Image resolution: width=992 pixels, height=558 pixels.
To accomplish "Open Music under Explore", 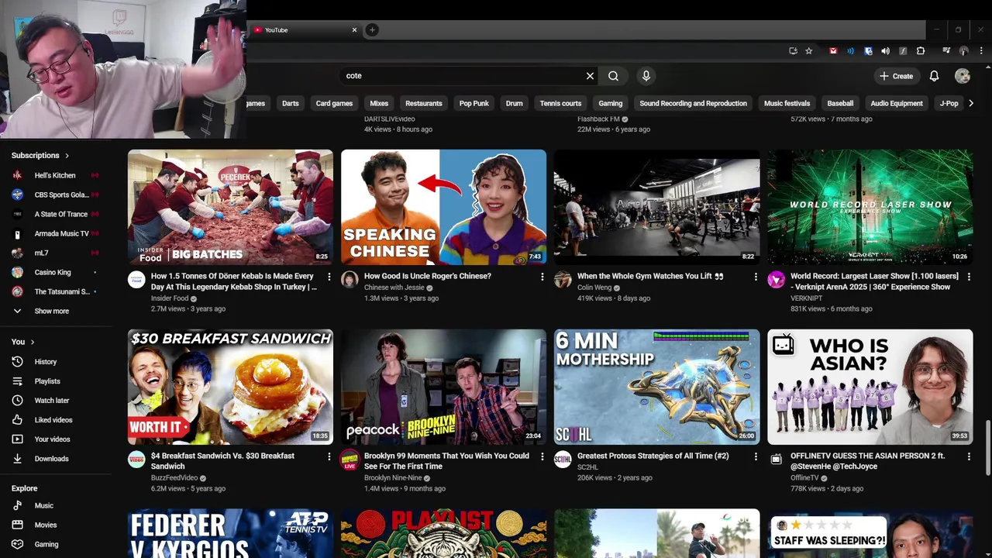I will [56, 505].
